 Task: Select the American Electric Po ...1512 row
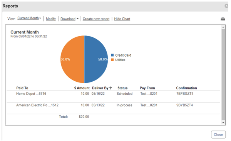[x=113, y=108]
